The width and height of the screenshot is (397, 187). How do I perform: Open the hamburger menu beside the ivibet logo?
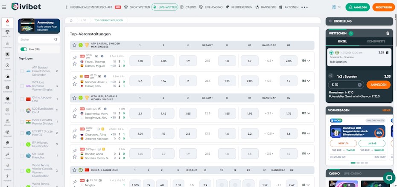pyautogui.click(x=4, y=7)
